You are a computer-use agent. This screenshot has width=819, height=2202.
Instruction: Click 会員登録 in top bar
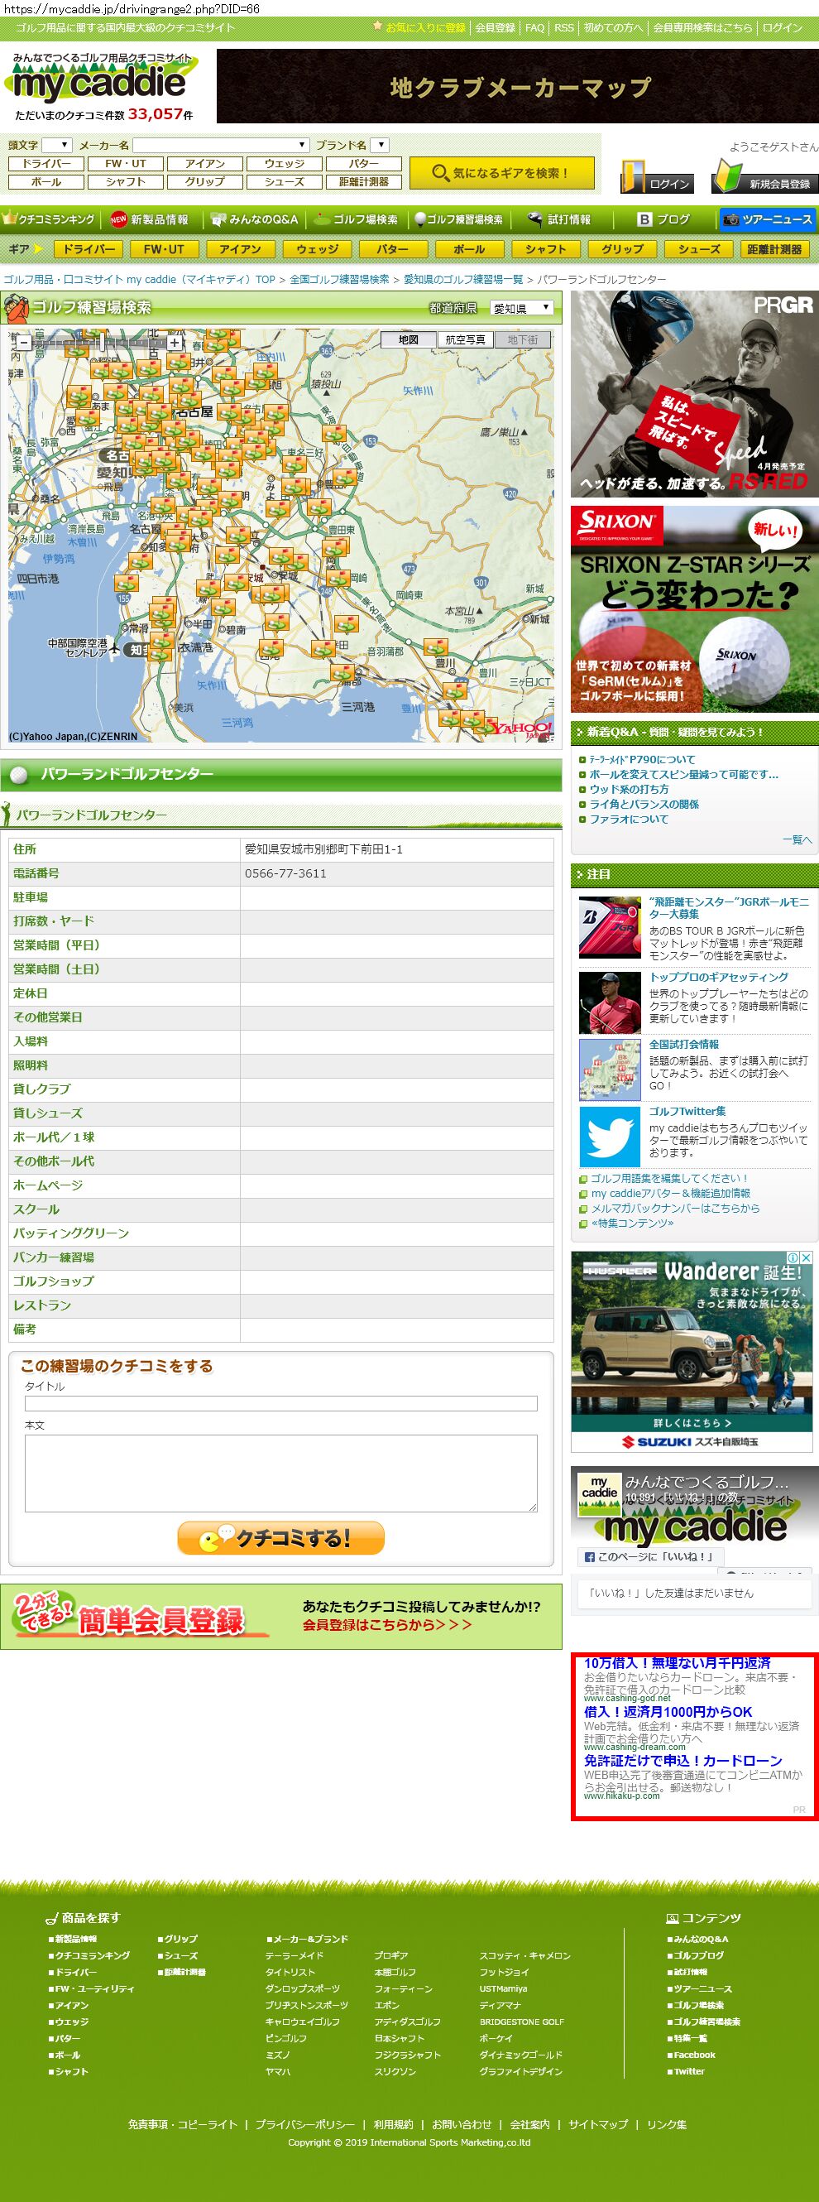tap(496, 27)
